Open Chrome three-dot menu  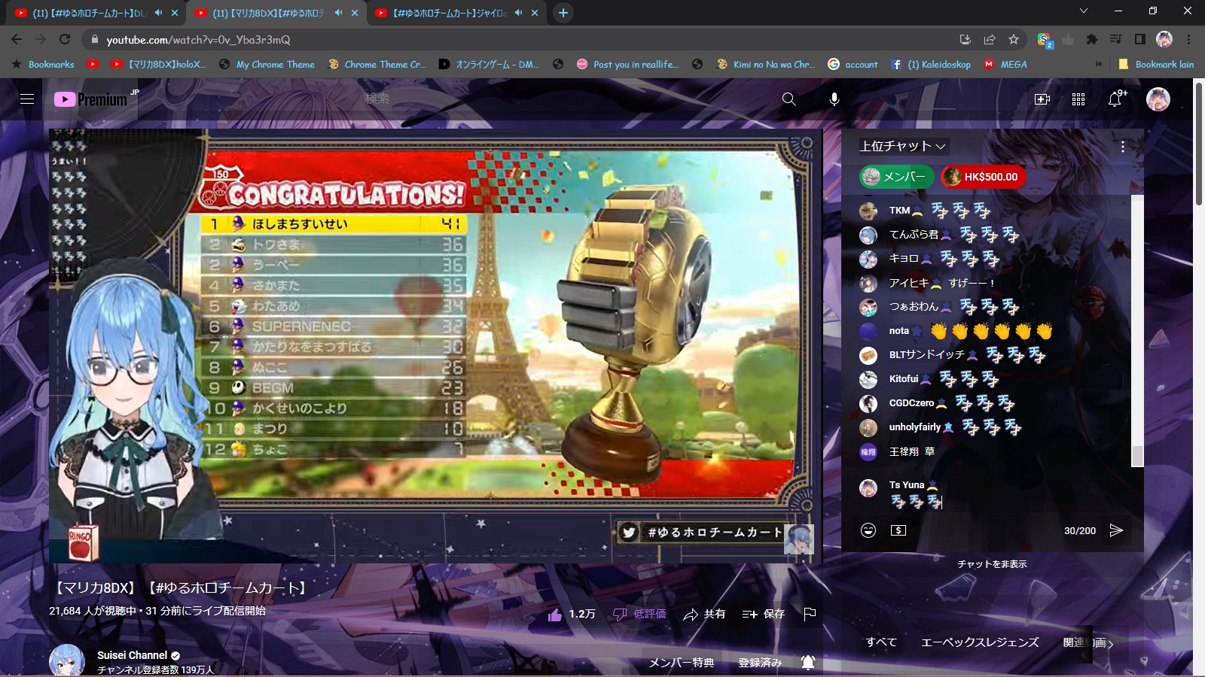coord(1189,39)
